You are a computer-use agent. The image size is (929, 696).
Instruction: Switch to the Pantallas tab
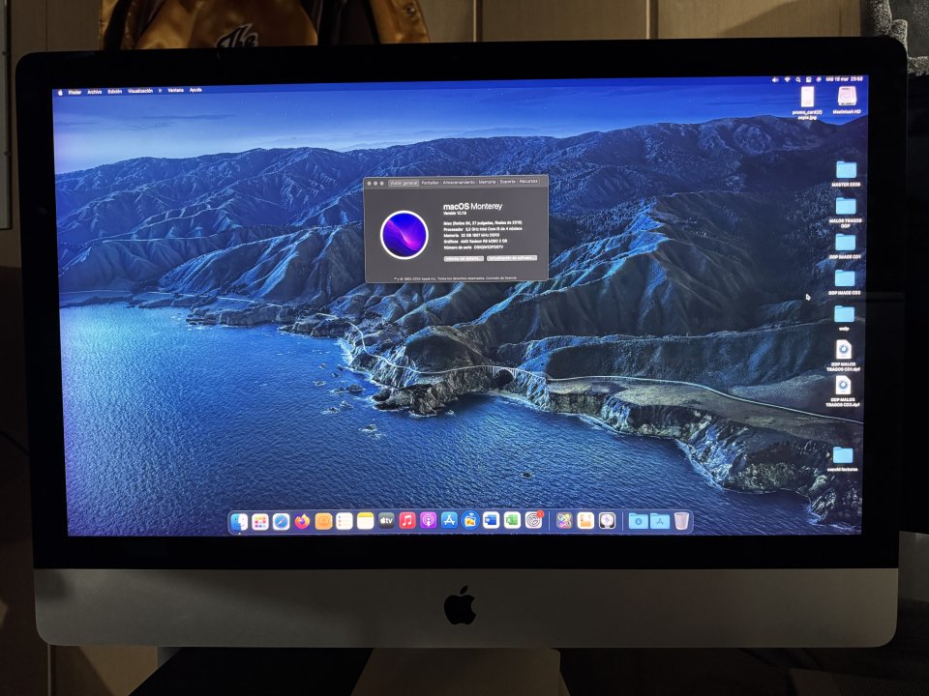pos(431,182)
